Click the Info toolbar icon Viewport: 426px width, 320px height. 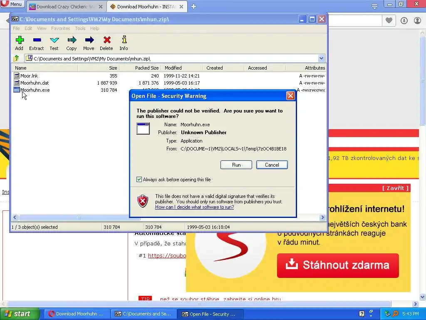pos(124,40)
